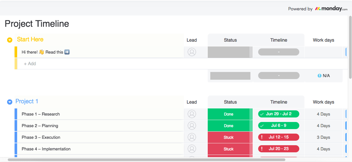Edit timeline Jul 20 - 23

coord(279,149)
